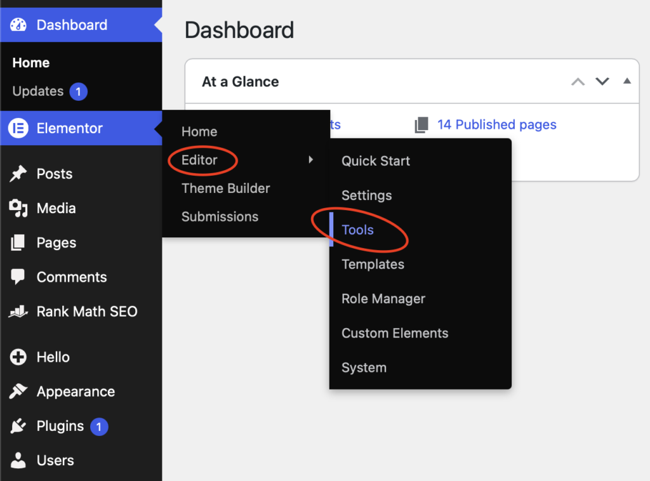Click the Posts pushpin icon
The width and height of the screenshot is (650, 481).
click(18, 174)
